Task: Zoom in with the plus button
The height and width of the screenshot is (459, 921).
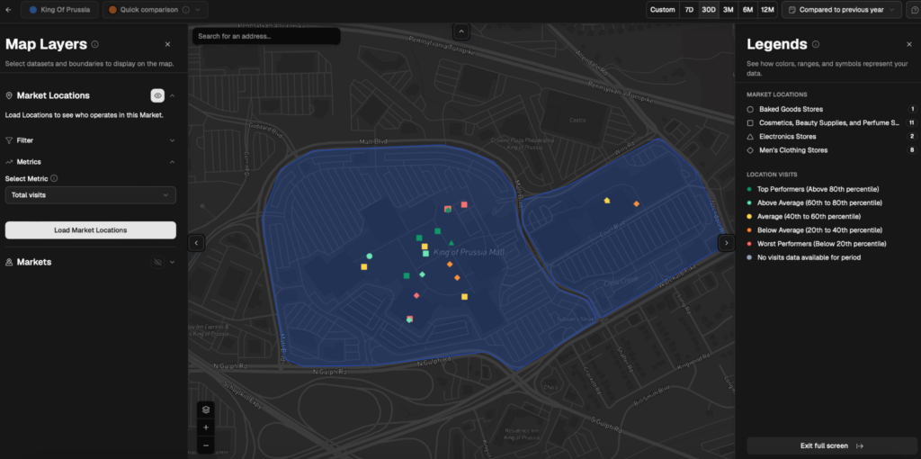Action: pos(206,427)
